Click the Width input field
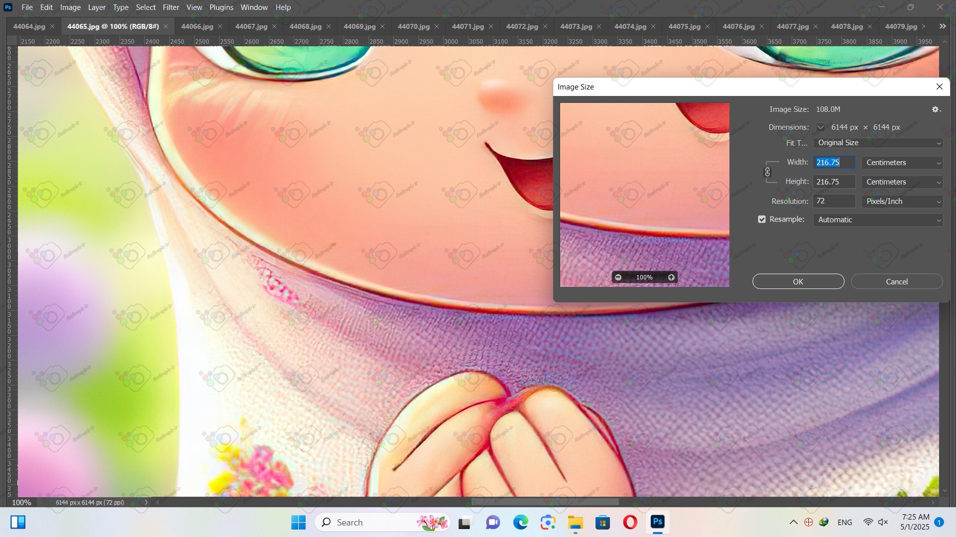This screenshot has height=537, width=956. click(x=834, y=163)
